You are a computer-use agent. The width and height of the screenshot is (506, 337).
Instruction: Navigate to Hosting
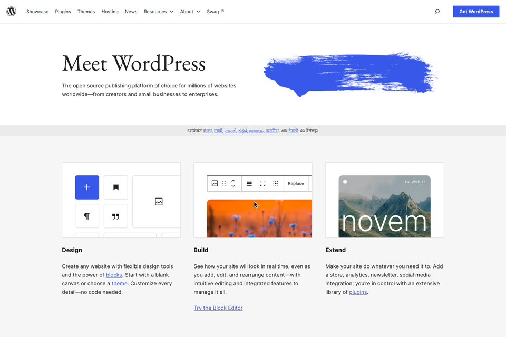tap(110, 12)
